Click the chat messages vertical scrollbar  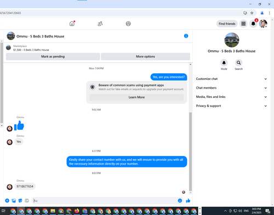coord(190,152)
